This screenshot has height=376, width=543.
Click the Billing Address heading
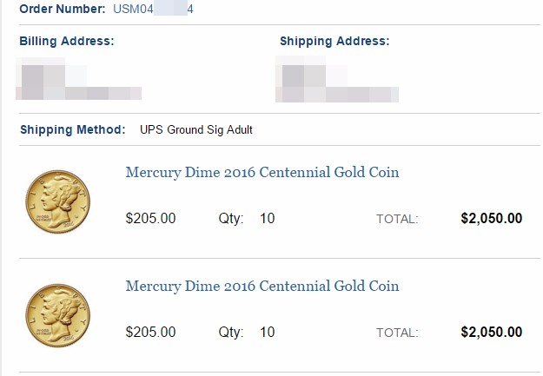point(67,41)
